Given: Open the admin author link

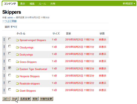Looking at the screenshot, I should point(10,17).
